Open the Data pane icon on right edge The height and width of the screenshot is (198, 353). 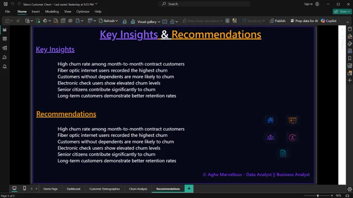349,29
